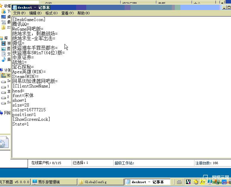Image resolution: width=231 pixels, height=187 pixels.
Task: Open the 帮助(H) menu
Action: (83, 13)
